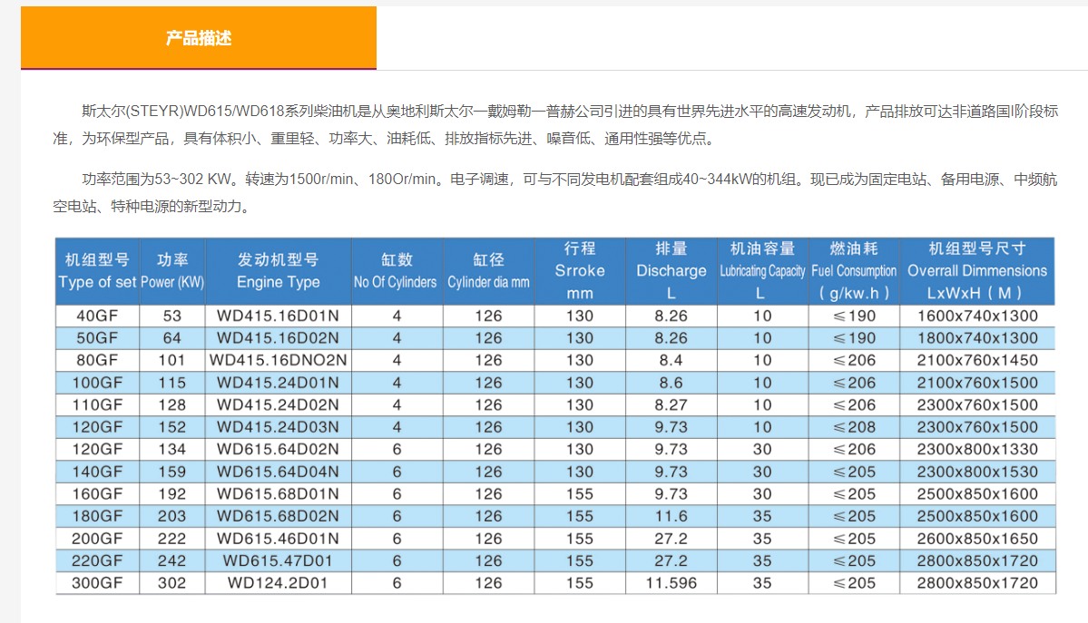Click the 产品描述 tab
Image resolution: width=1088 pixels, height=623 pixels.
point(198,38)
